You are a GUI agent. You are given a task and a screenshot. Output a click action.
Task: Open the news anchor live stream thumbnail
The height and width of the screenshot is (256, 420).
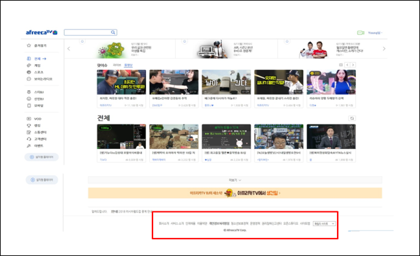click(331, 137)
